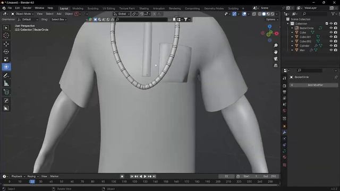Open the Playback dropdown in timeline

coord(18,176)
